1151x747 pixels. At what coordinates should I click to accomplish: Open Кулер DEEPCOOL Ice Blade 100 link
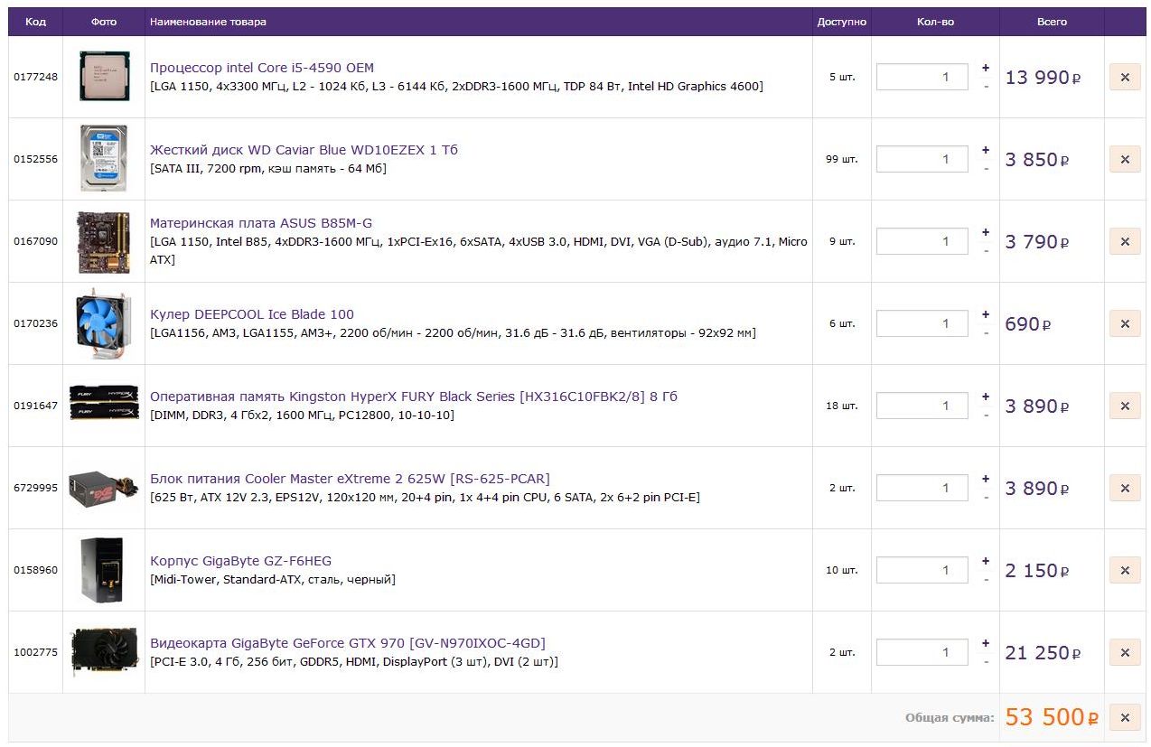pos(252,314)
